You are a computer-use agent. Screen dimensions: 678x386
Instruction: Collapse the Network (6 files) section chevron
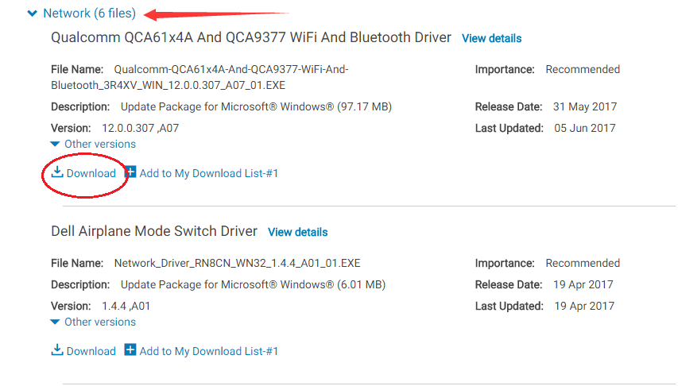(x=32, y=14)
